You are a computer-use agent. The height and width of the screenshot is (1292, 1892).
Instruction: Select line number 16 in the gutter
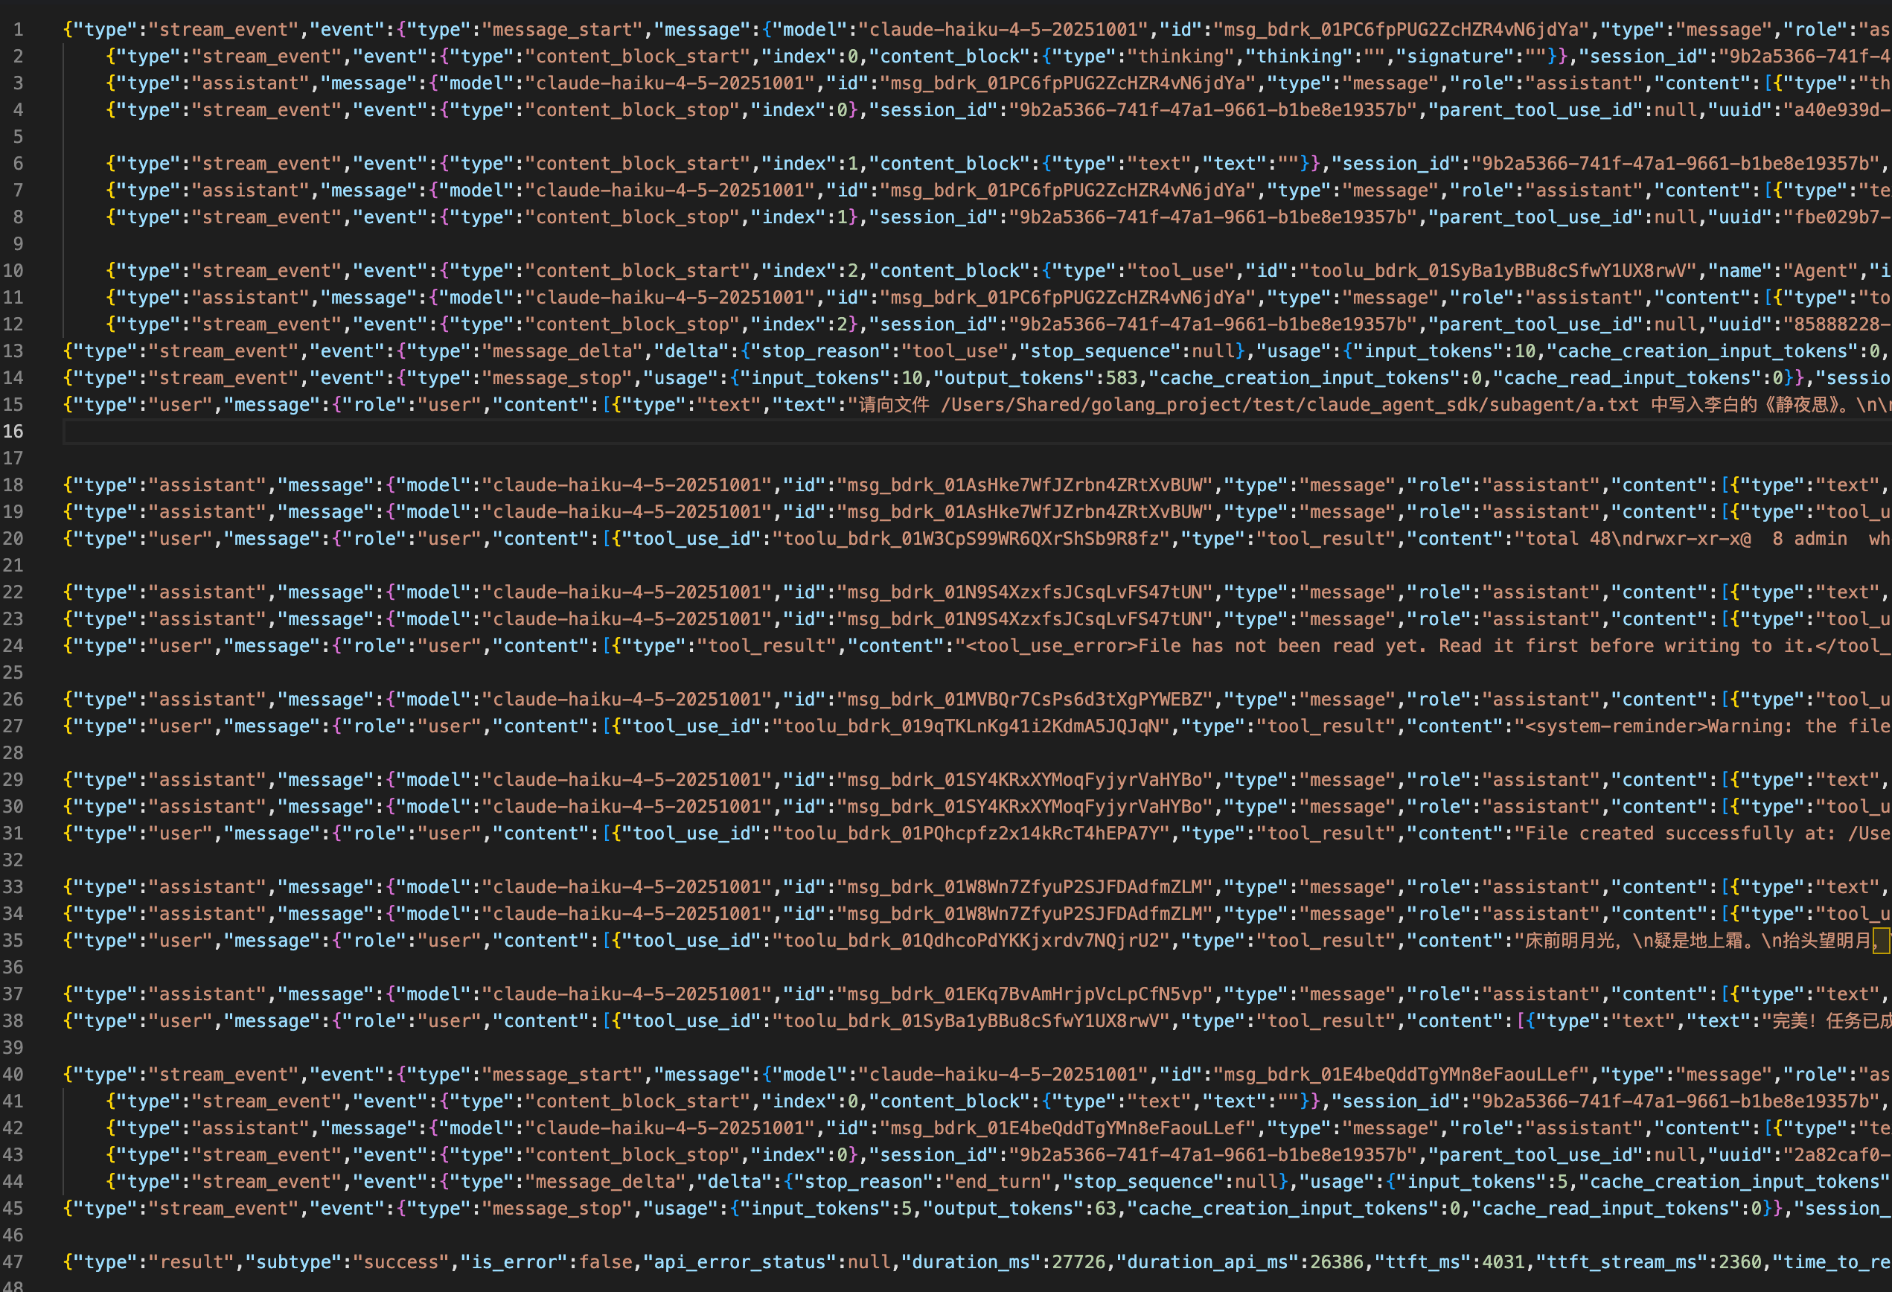pyautogui.click(x=13, y=432)
